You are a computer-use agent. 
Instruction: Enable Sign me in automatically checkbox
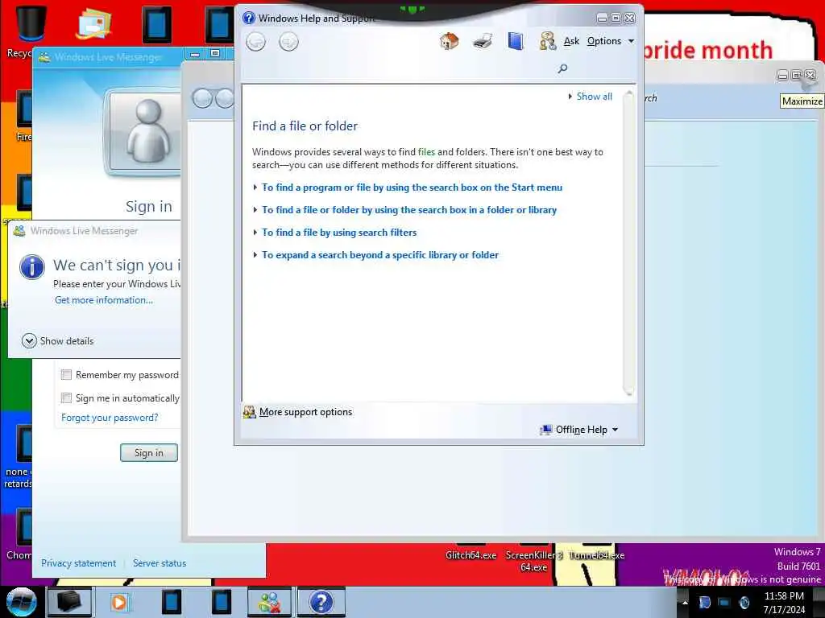click(66, 398)
